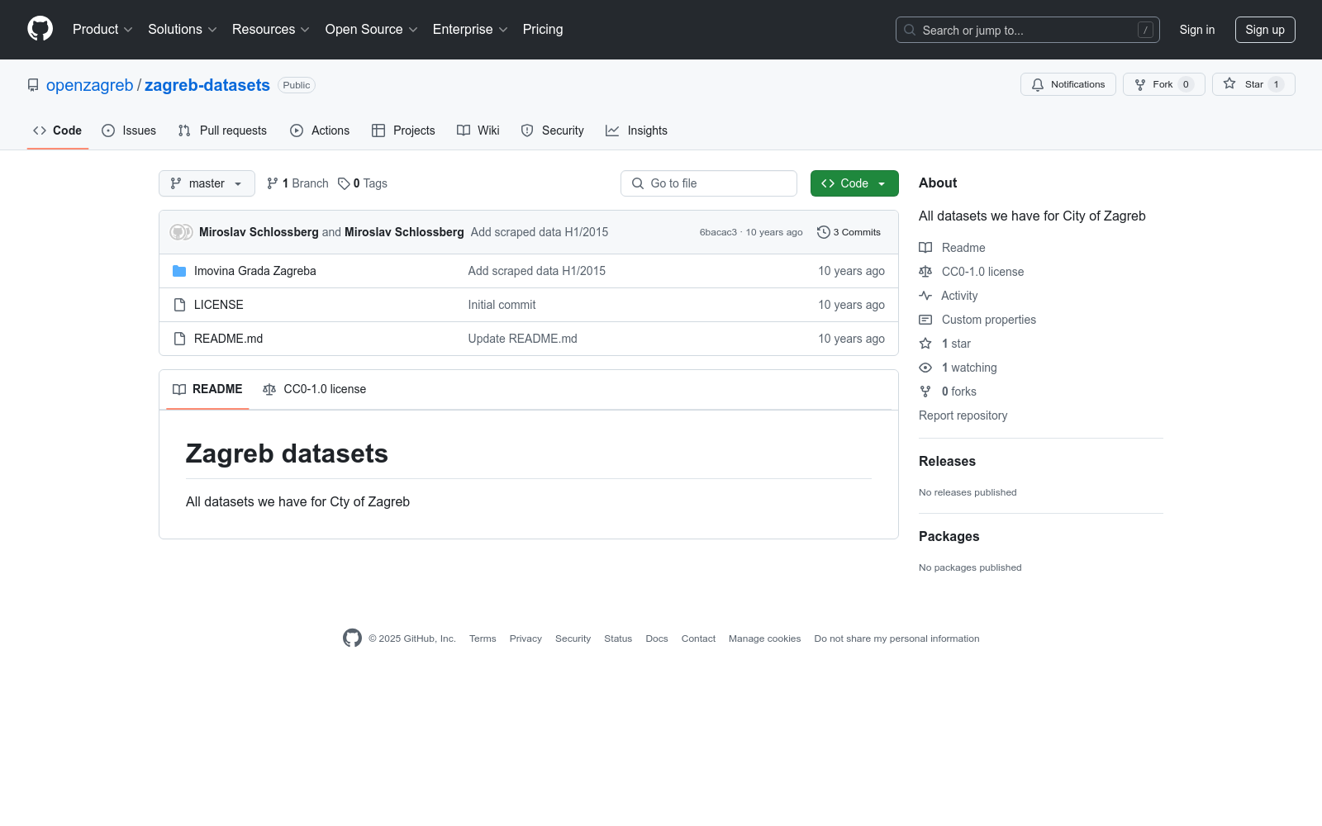The height and width of the screenshot is (826, 1322).
Task: Go to the Pricing page
Action: coord(543,29)
